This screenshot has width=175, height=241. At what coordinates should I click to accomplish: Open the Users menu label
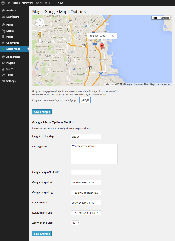[10, 69]
